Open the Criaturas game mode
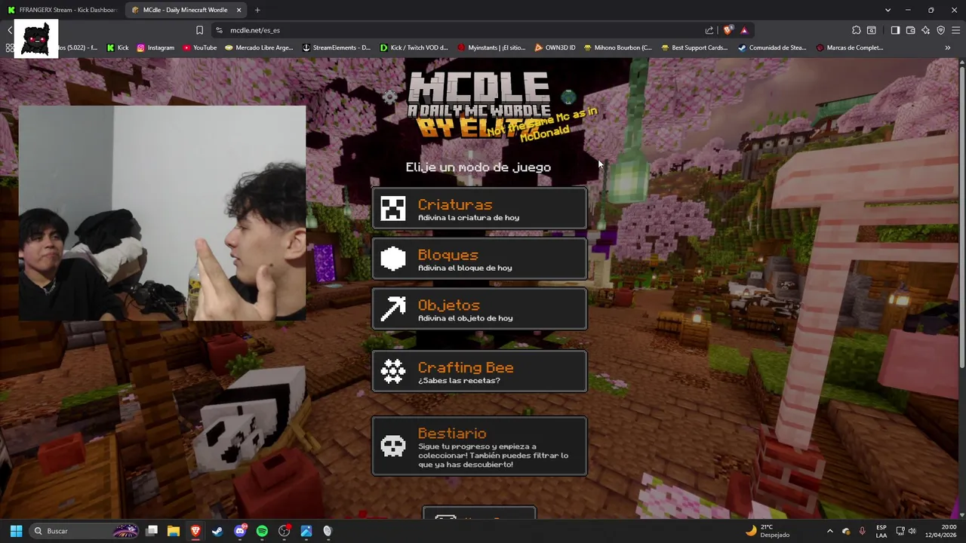The width and height of the screenshot is (966, 543). [479, 208]
